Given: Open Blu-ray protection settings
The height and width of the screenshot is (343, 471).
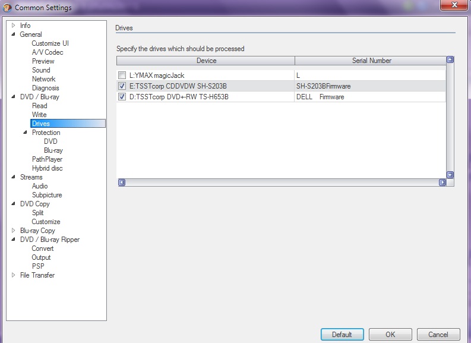Looking at the screenshot, I should pyautogui.click(x=53, y=150).
